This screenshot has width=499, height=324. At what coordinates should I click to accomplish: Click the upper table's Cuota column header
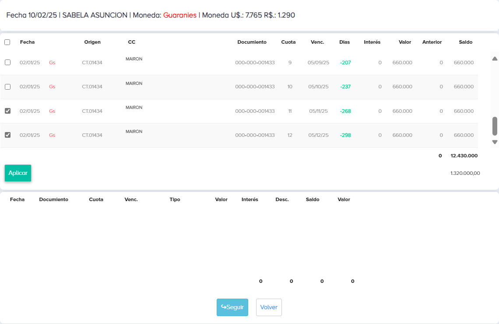288,42
